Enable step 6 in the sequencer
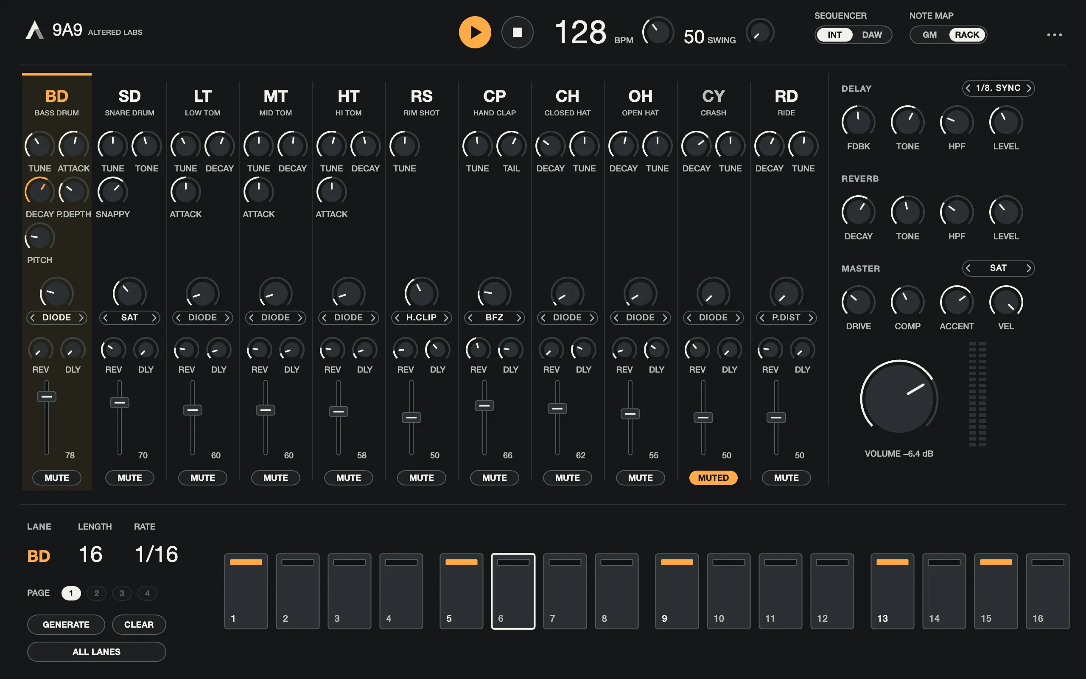The image size is (1086, 679). point(513,591)
